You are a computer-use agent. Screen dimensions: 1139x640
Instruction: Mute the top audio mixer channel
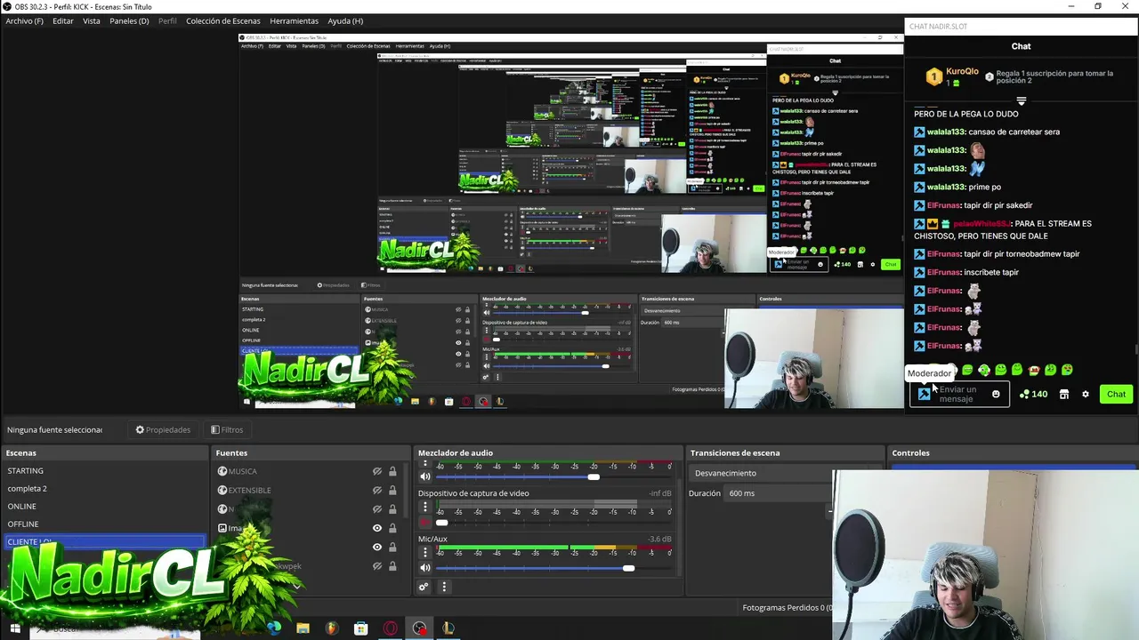click(x=425, y=476)
